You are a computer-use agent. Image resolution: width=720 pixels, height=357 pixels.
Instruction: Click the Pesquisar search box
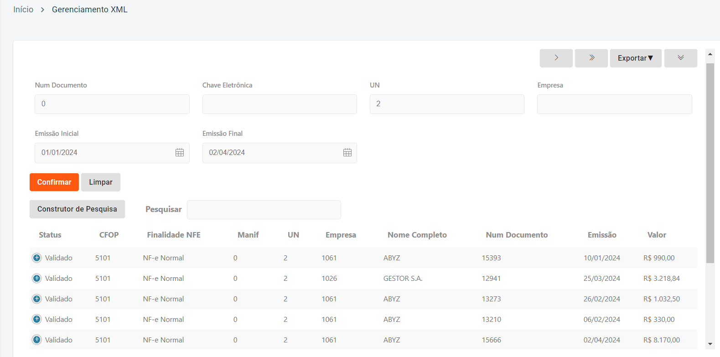click(264, 210)
